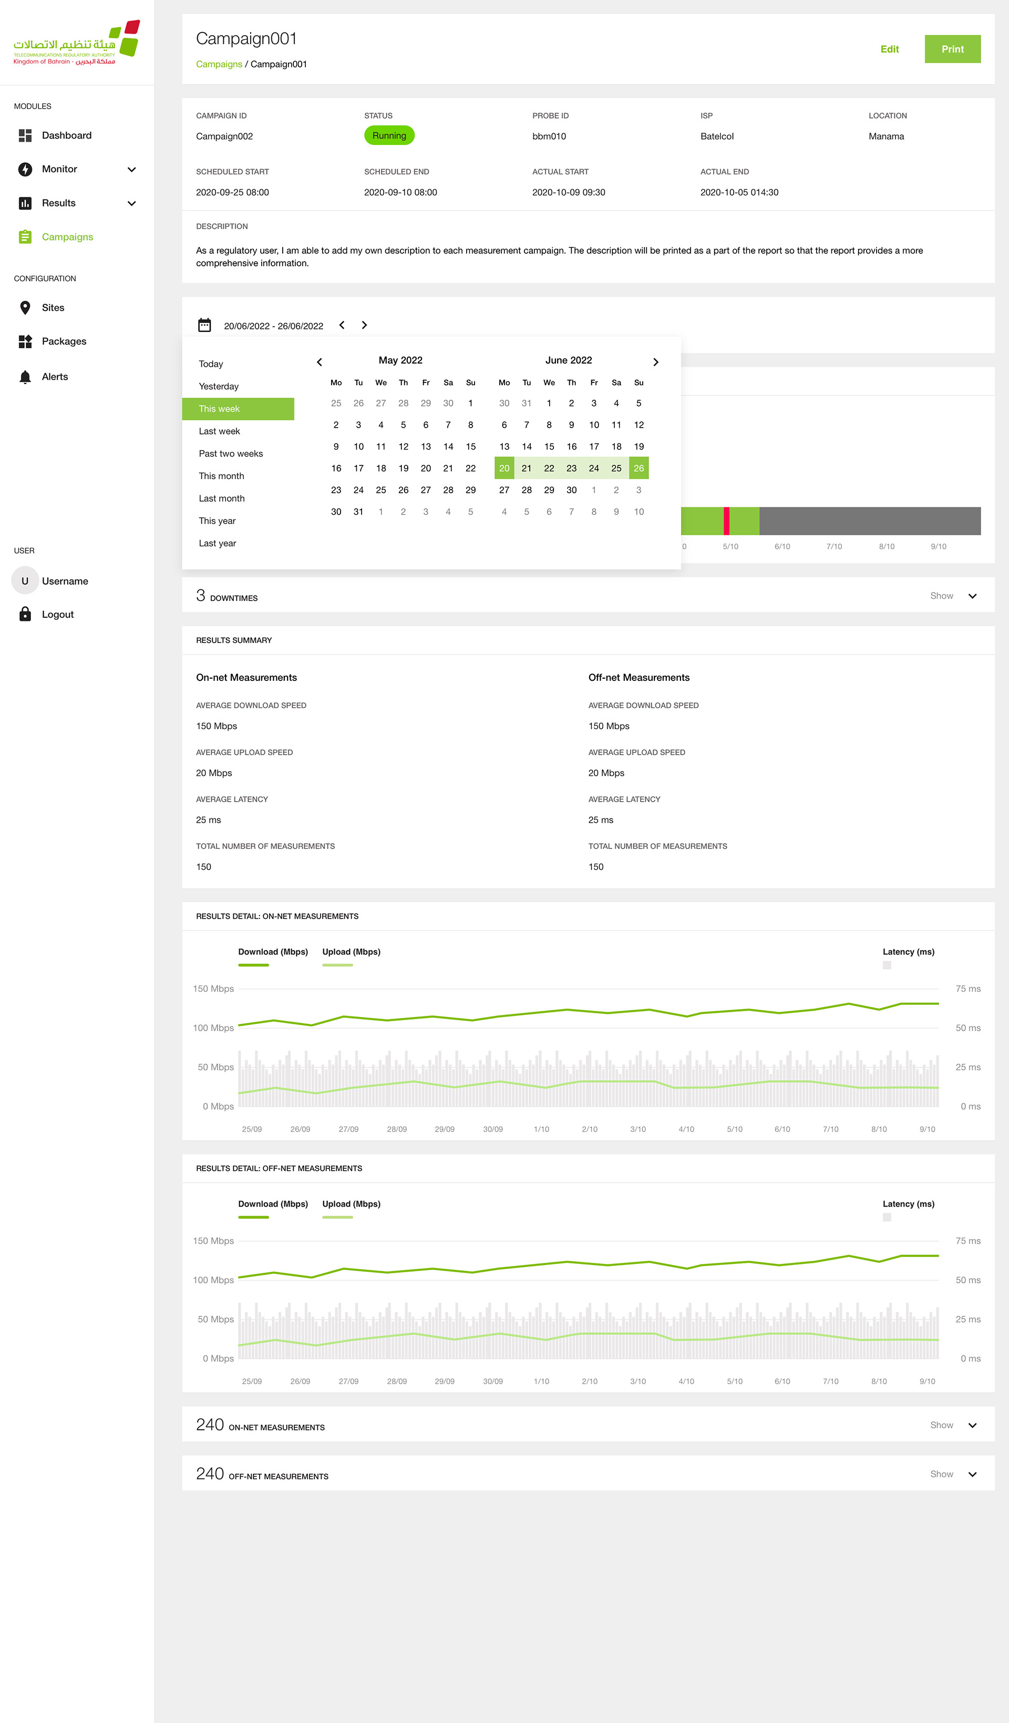Image resolution: width=1009 pixels, height=1723 pixels.
Task: Click the Logout padlock icon
Action: tap(25, 614)
